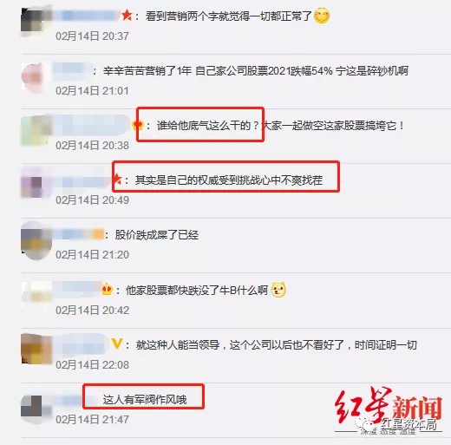
Task: Click the doge emoji after 牛B什么啊
Action: (278, 290)
